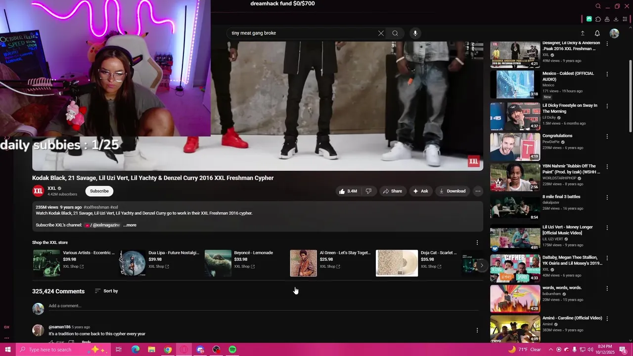Screen dimensions: 633x356
Task: Show hidden system tray icons chevron
Action: (x=551, y=350)
